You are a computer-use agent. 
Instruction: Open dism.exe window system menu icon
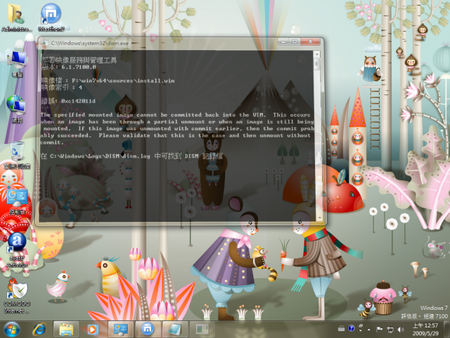44,44
